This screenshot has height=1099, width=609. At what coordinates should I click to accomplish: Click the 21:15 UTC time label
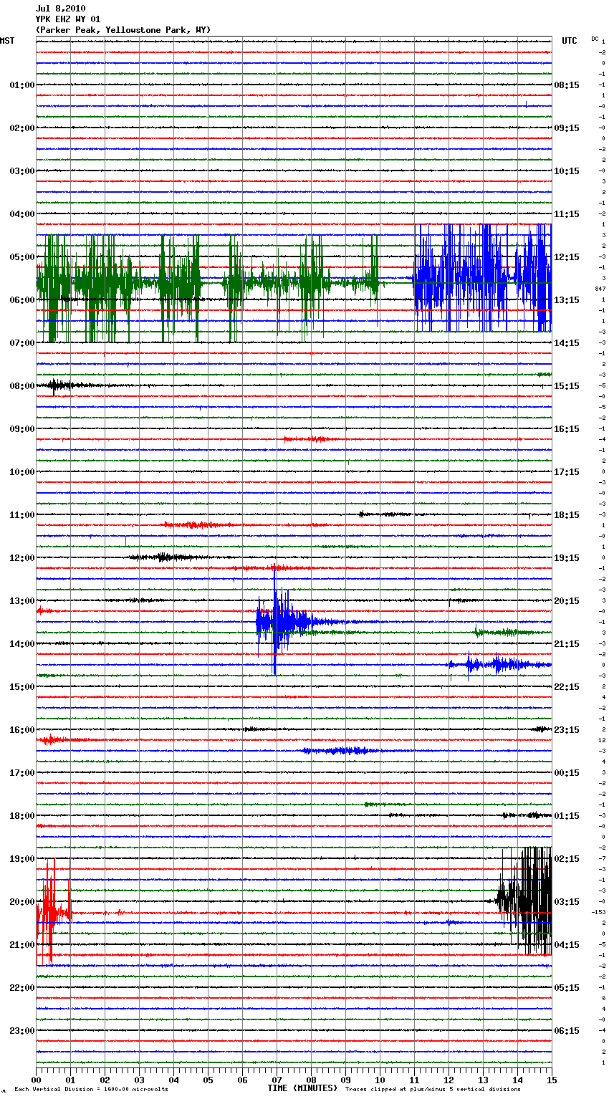click(x=567, y=643)
